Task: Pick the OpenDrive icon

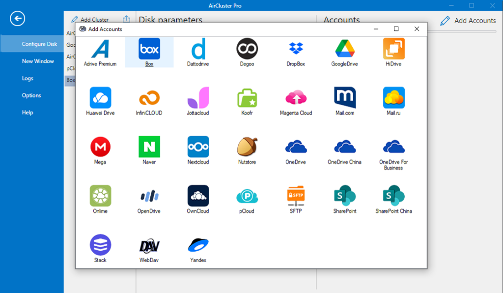Action: click(x=149, y=196)
